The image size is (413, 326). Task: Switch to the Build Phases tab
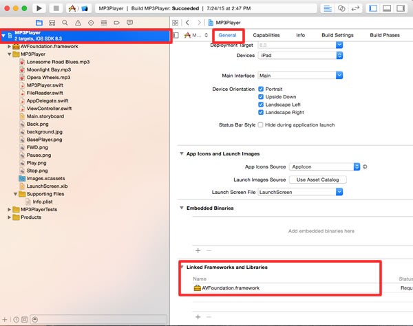pyautogui.click(x=385, y=35)
